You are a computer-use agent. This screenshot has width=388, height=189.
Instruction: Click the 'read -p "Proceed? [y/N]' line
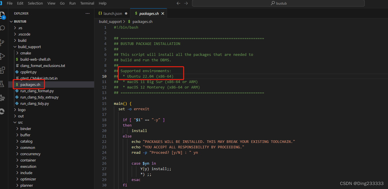tap(165, 153)
